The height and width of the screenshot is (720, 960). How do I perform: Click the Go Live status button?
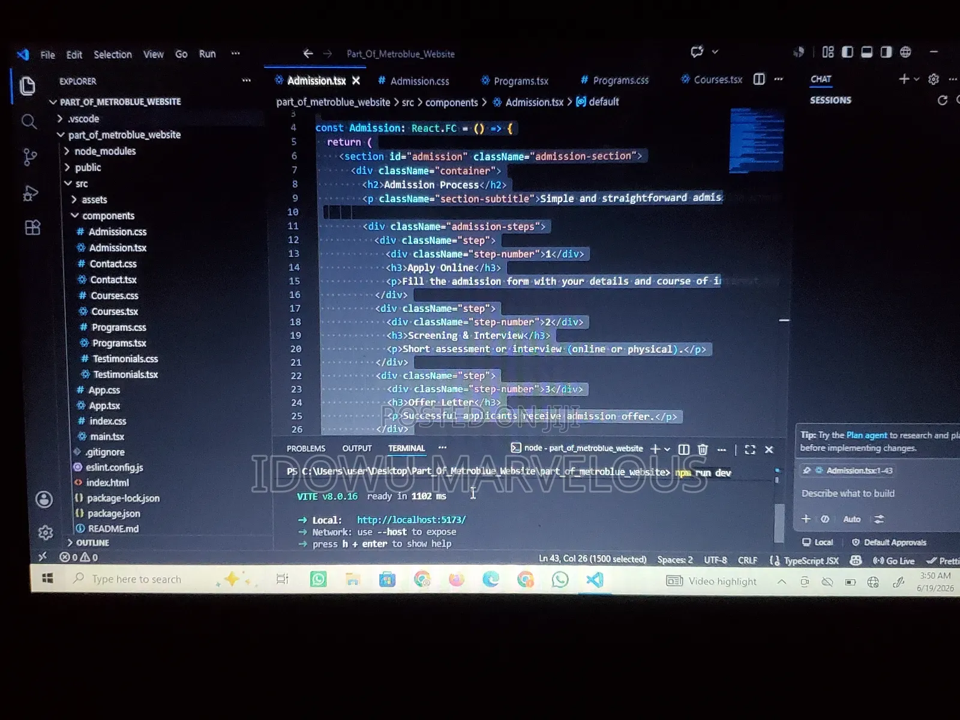click(x=894, y=561)
